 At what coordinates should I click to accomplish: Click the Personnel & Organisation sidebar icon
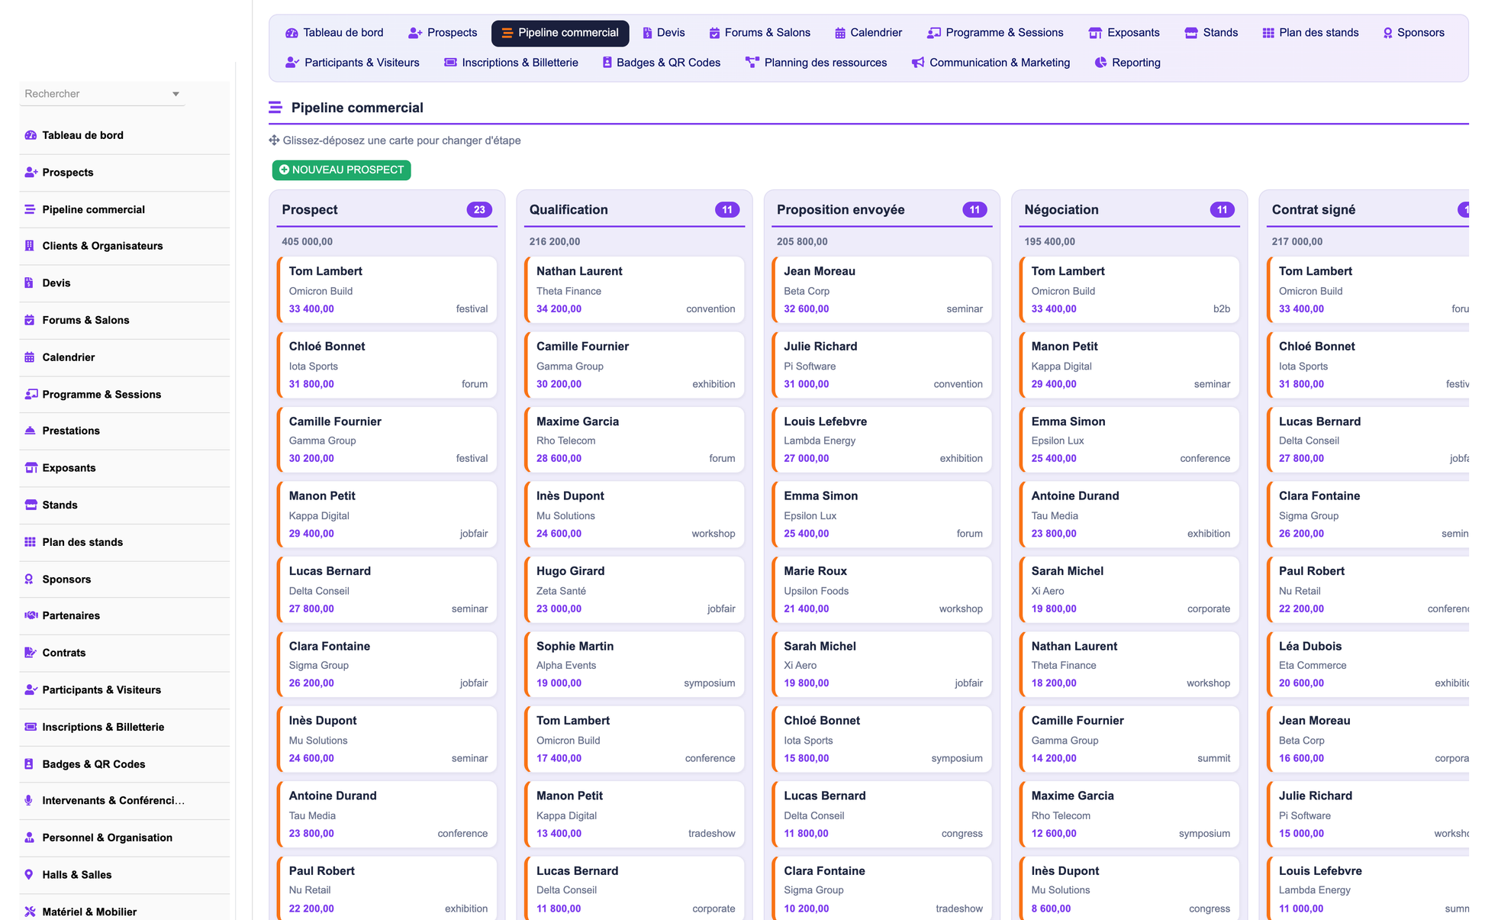[30, 838]
